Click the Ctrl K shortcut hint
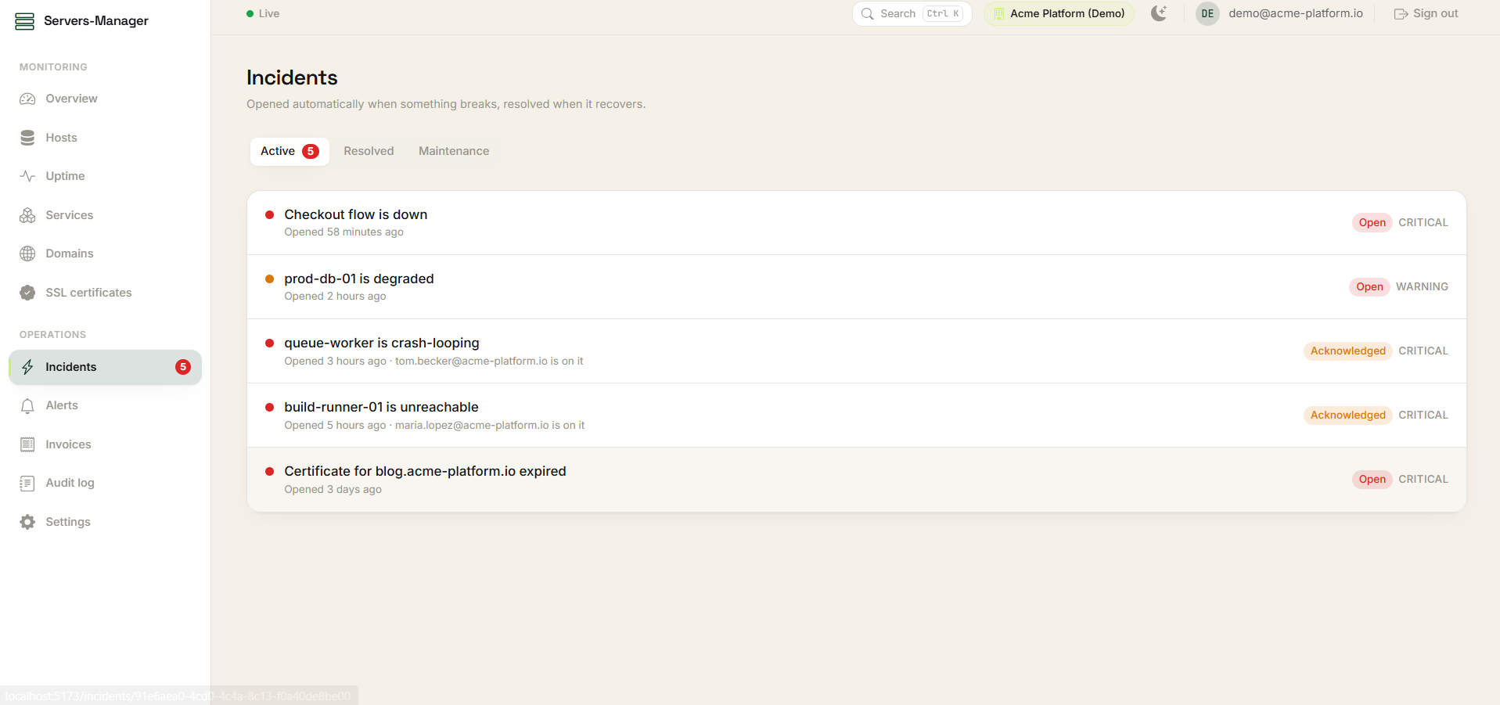 click(943, 13)
